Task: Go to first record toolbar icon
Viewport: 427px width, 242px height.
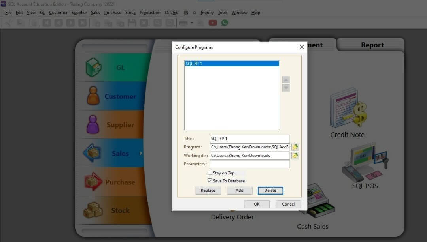Action: (x=47, y=23)
